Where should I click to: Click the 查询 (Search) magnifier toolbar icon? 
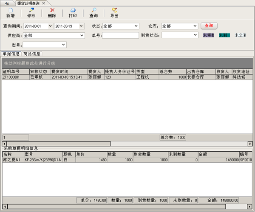(93, 10)
